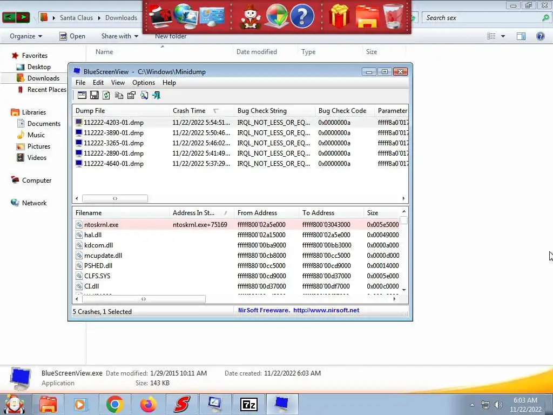Click the Santa Start button
The image size is (553, 415).
pyautogui.click(x=15, y=404)
